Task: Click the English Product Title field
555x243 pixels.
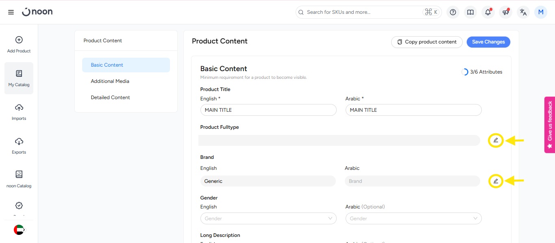Action: (x=268, y=110)
